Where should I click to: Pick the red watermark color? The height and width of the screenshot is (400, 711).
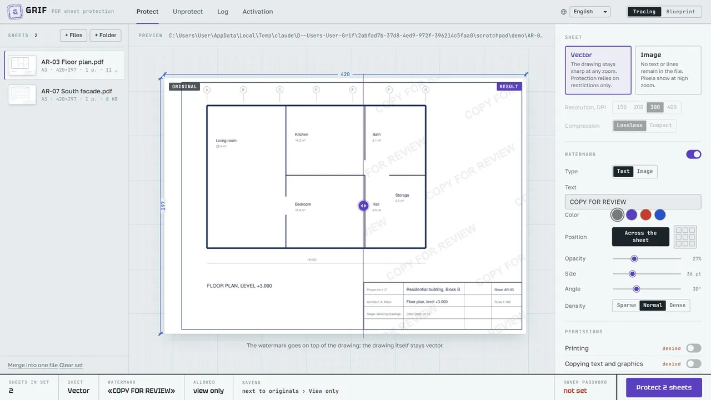coord(645,215)
